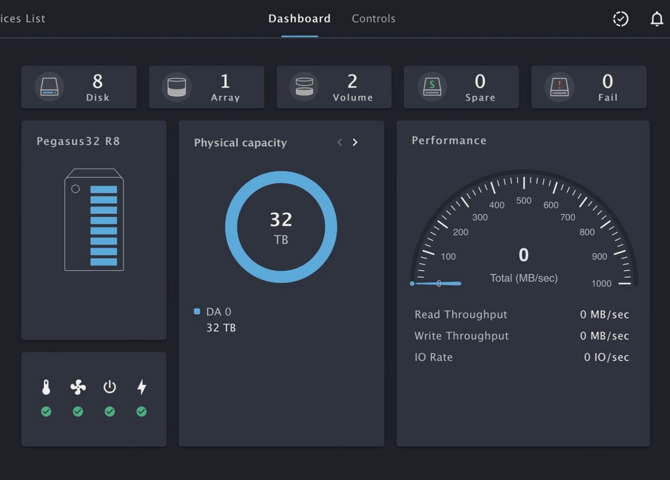Click the left chevron in Physical capacity
Viewport: 670px width, 480px height.
(339, 142)
